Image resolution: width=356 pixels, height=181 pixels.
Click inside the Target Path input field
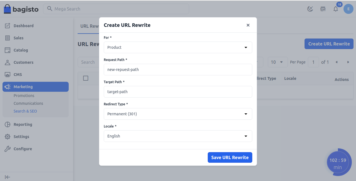(178, 92)
